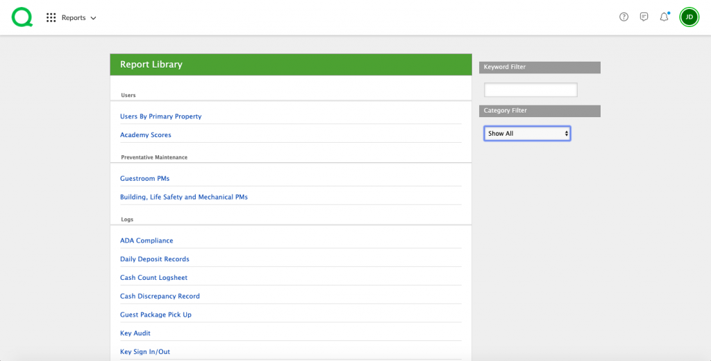Screen dimensions: 711x361
Task: Open the help question mark icon
Action: click(x=624, y=17)
